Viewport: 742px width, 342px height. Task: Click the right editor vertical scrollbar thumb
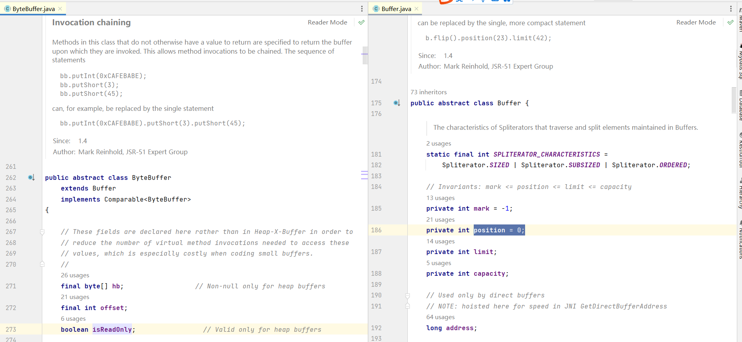coord(734,100)
